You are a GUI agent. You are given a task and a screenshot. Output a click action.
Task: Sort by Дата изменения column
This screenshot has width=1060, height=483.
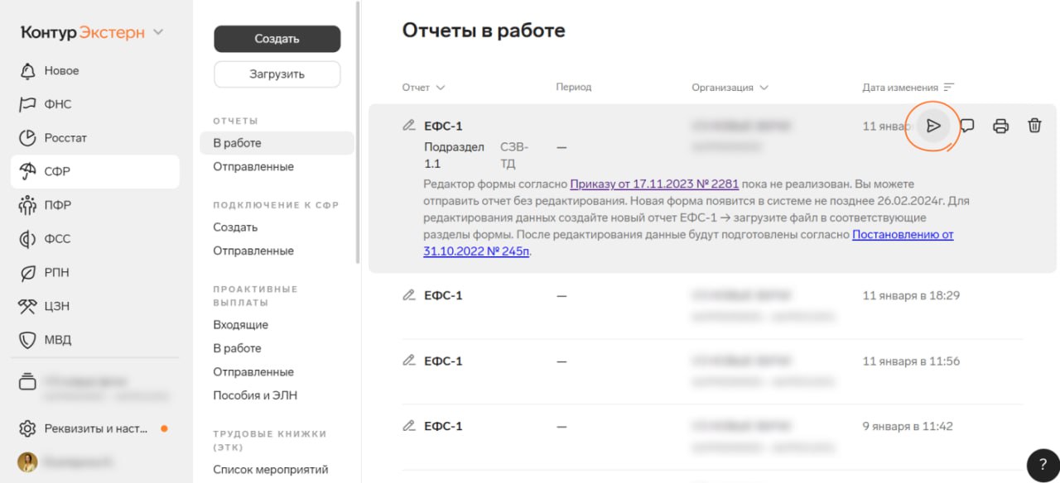tap(949, 88)
